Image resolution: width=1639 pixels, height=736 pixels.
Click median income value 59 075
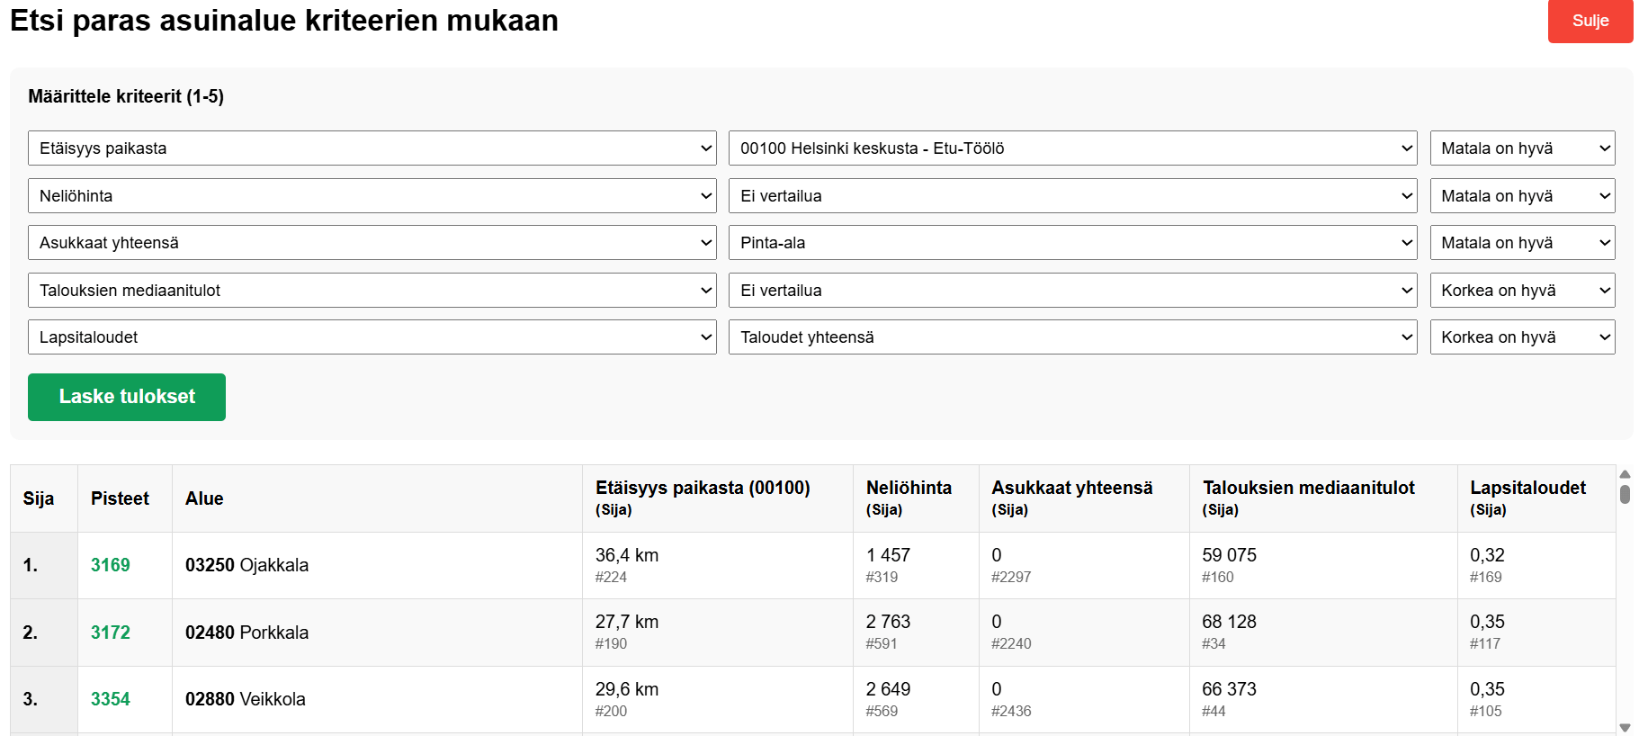click(1229, 555)
